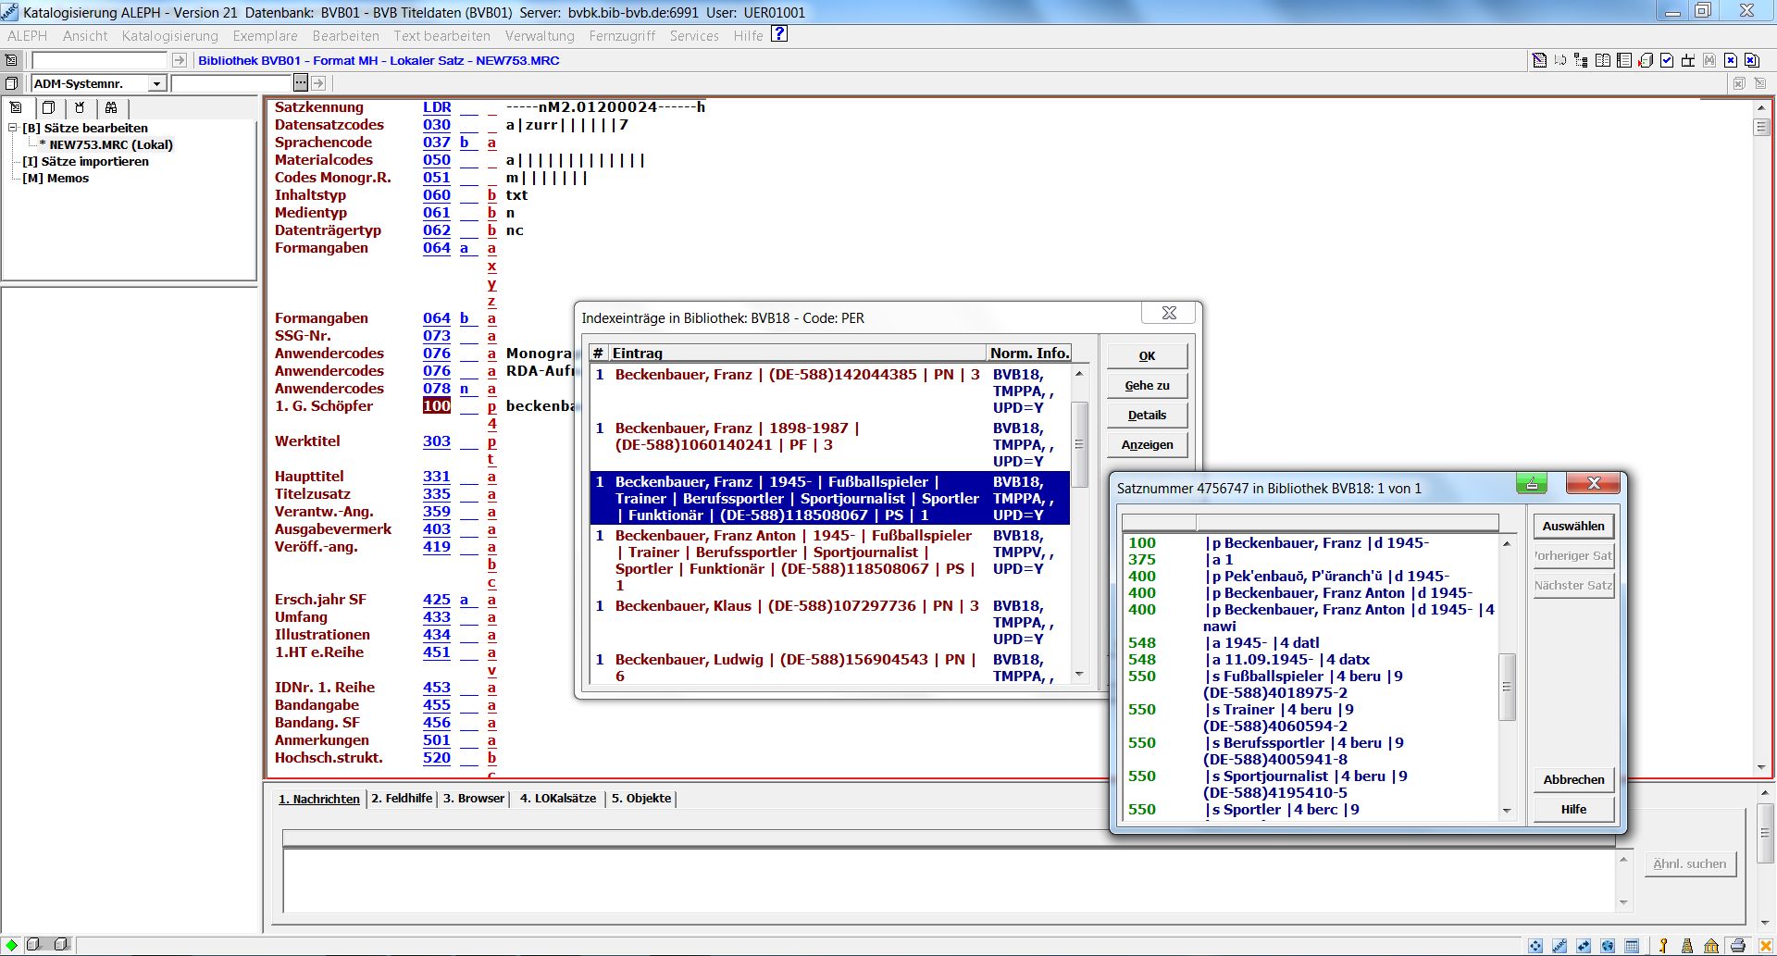Screen dimensions: 1777x956
Task: Click the help question mark icon
Action: point(779,34)
